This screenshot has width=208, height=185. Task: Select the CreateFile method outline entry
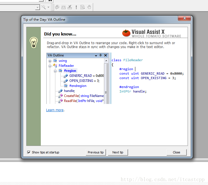(84, 96)
